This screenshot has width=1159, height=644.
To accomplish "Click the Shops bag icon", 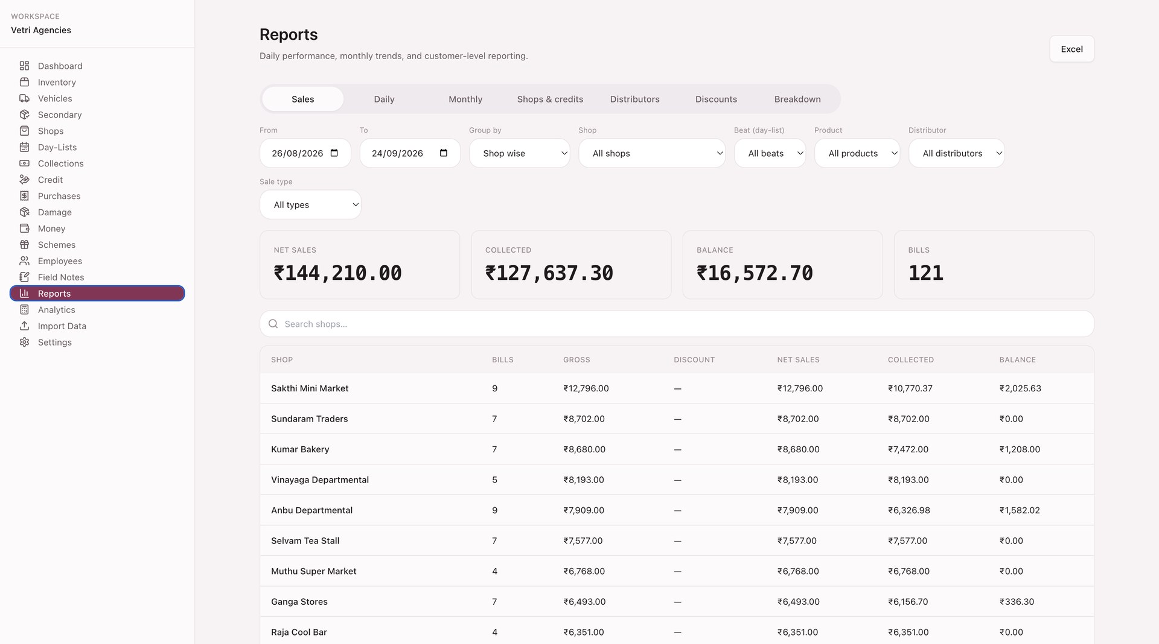I will 24,131.
